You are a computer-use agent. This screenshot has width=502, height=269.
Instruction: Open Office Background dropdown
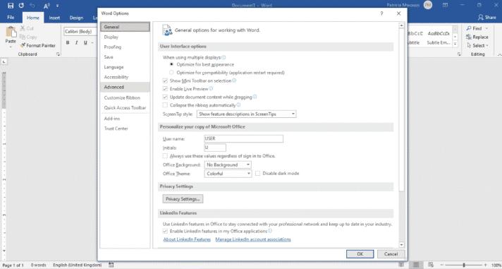click(228, 165)
